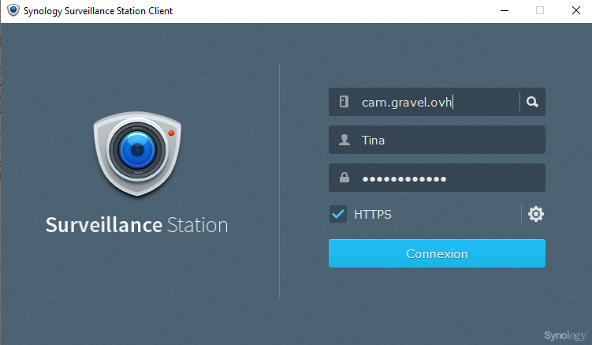
Task: Click the Surveillance Station product name text
Action: pyautogui.click(x=136, y=225)
